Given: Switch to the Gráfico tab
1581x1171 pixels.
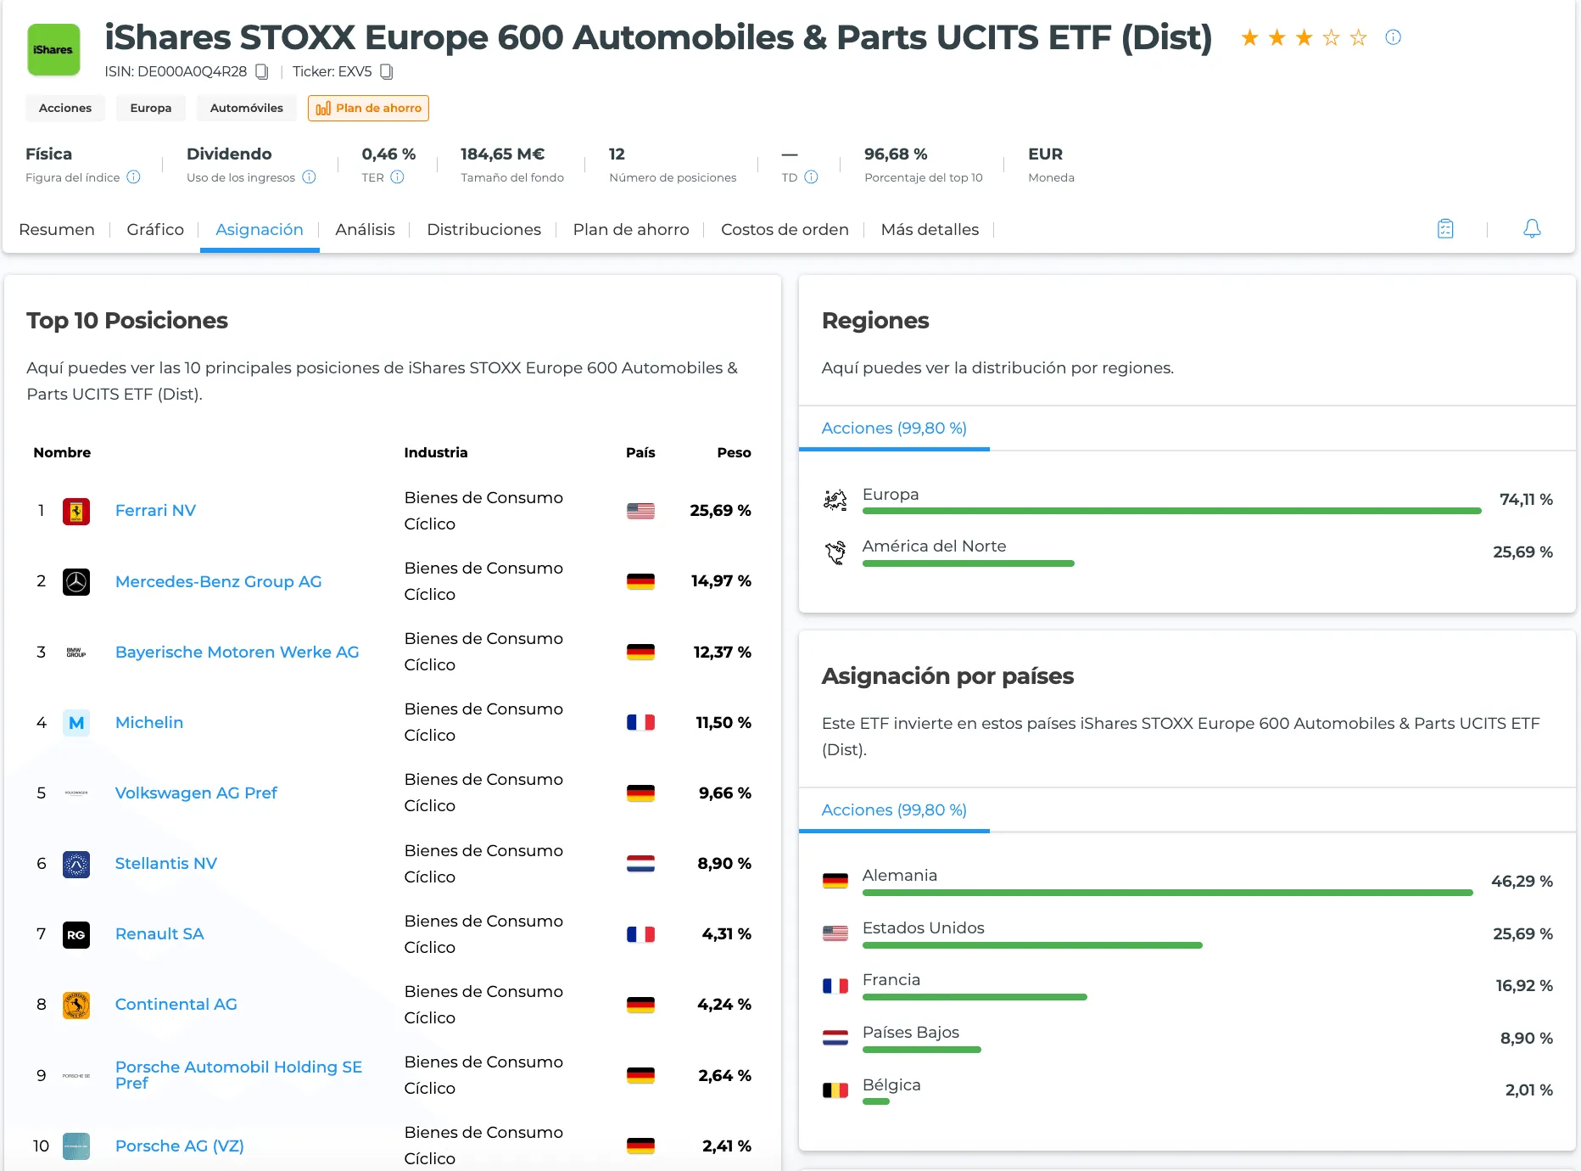Looking at the screenshot, I should point(155,229).
